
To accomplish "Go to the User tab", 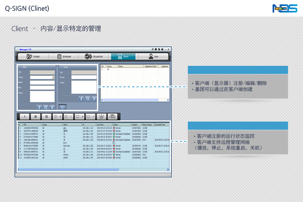I will [154, 57].
